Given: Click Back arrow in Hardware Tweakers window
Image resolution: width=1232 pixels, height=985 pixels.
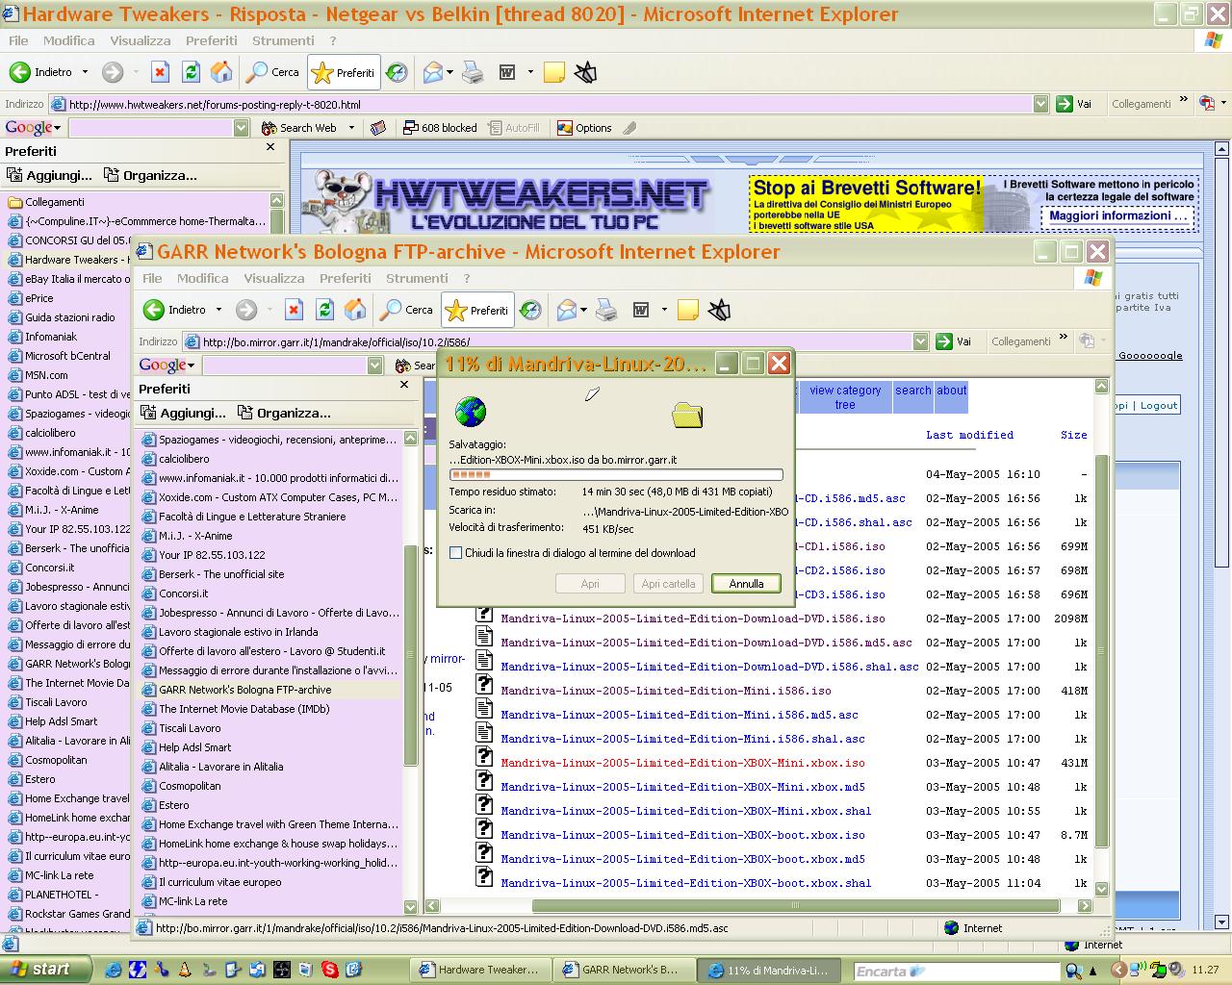Looking at the screenshot, I should coord(20,72).
